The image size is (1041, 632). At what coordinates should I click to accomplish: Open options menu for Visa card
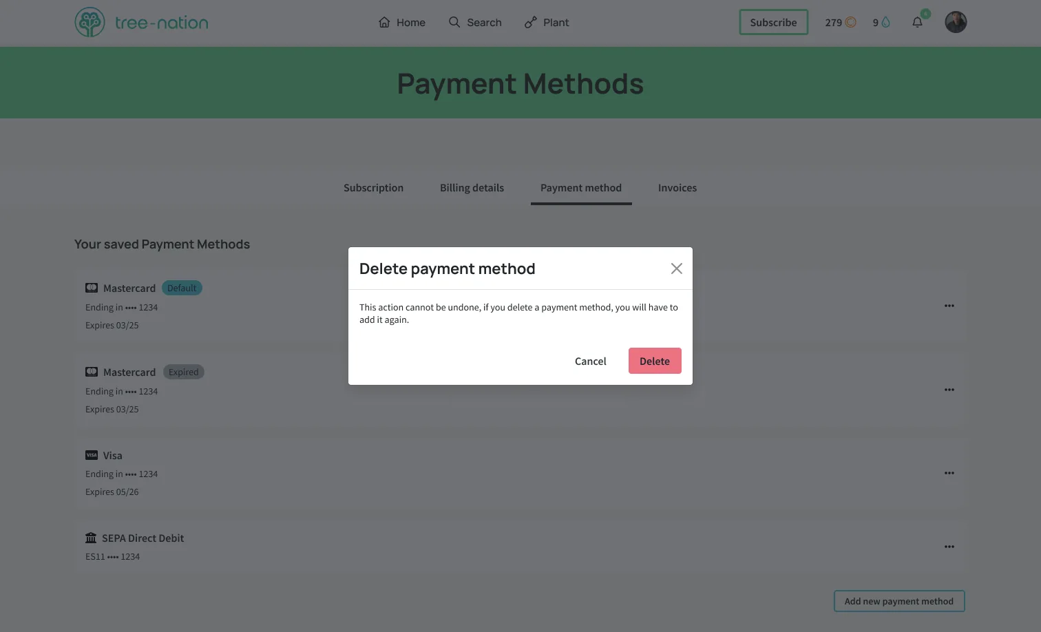949,473
